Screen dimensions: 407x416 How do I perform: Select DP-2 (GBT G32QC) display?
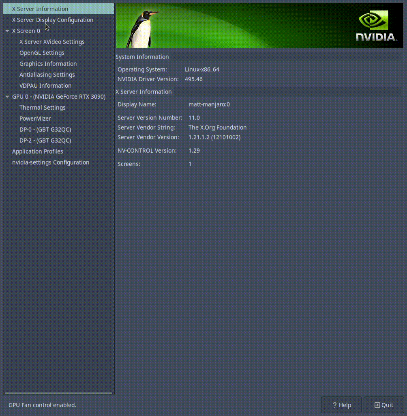tap(45, 141)
